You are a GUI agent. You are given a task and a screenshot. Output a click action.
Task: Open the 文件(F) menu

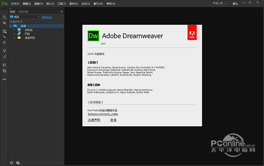[15, 4]
